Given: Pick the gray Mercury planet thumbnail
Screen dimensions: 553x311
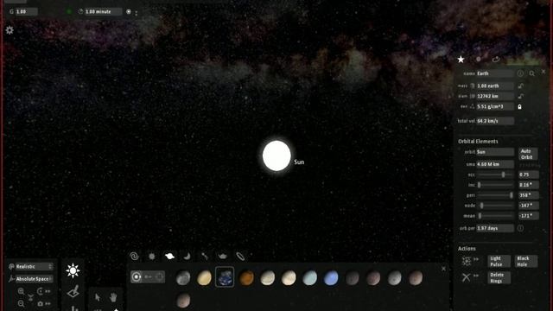Looking at the screenshot, I should 183,278.
